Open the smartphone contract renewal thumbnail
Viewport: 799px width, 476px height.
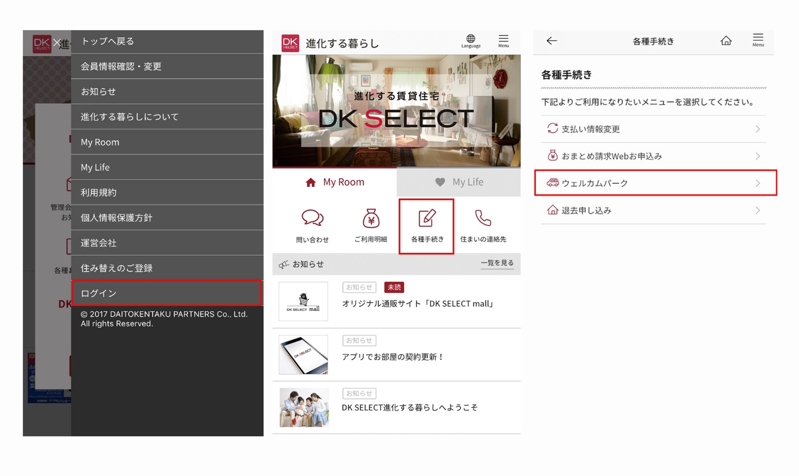coord(303,354)
